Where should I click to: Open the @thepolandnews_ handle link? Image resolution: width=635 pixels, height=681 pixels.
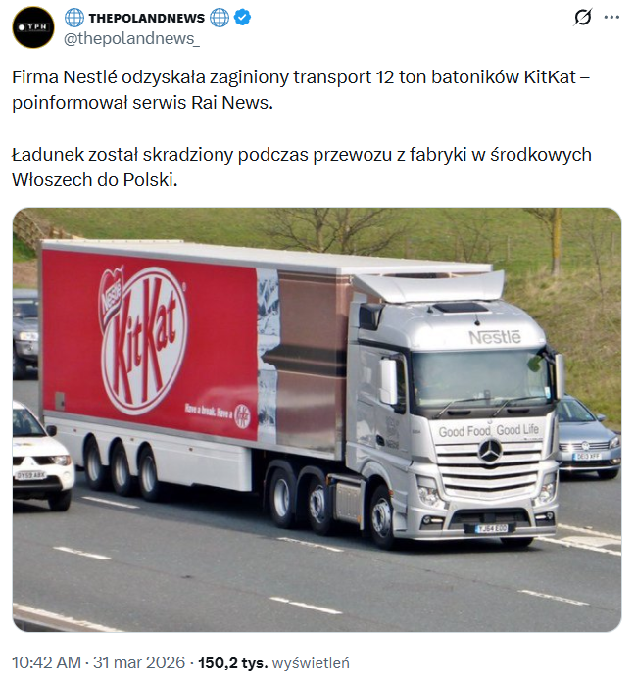(x=132, y=38)
